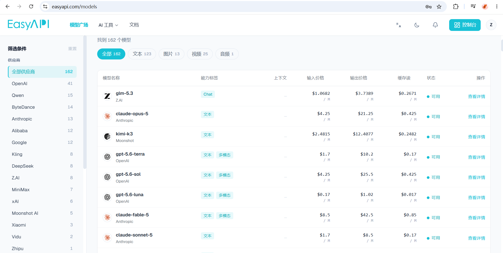The image size is (503, 253).
Task: Filter providers by Z.AI
Action: (x=42, y=178)
